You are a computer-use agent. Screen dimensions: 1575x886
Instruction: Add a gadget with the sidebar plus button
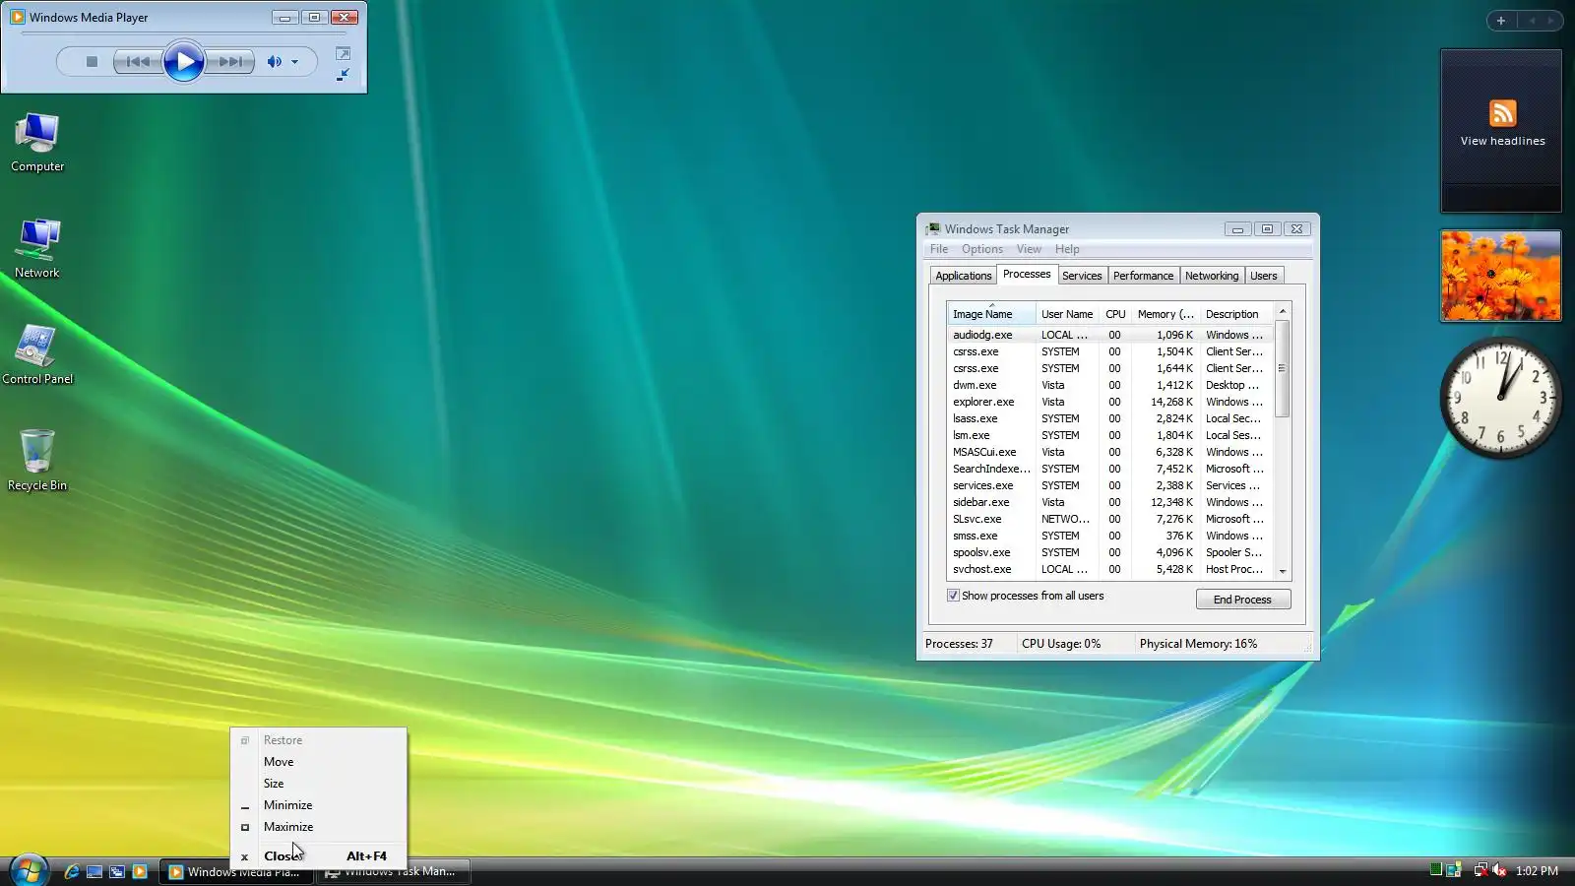pos(1501,20)
